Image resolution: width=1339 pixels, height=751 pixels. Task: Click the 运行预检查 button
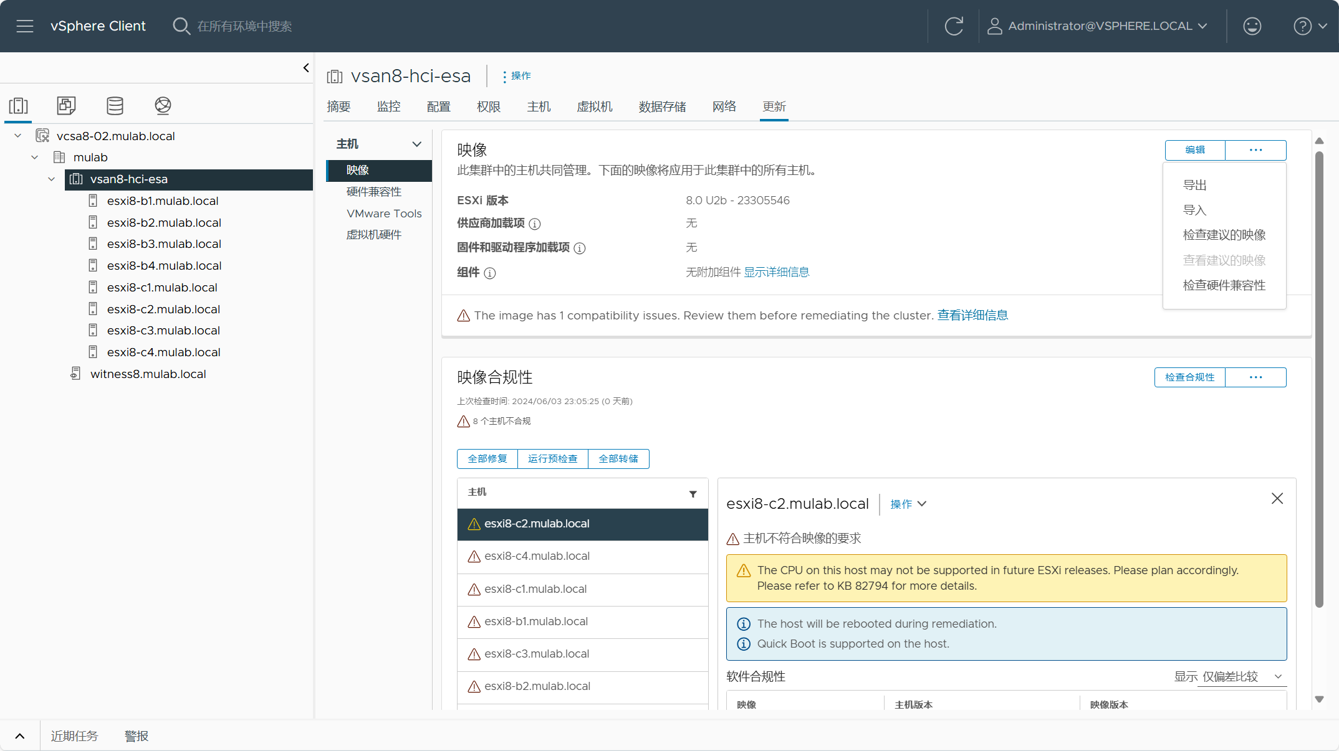pos(553,459)
